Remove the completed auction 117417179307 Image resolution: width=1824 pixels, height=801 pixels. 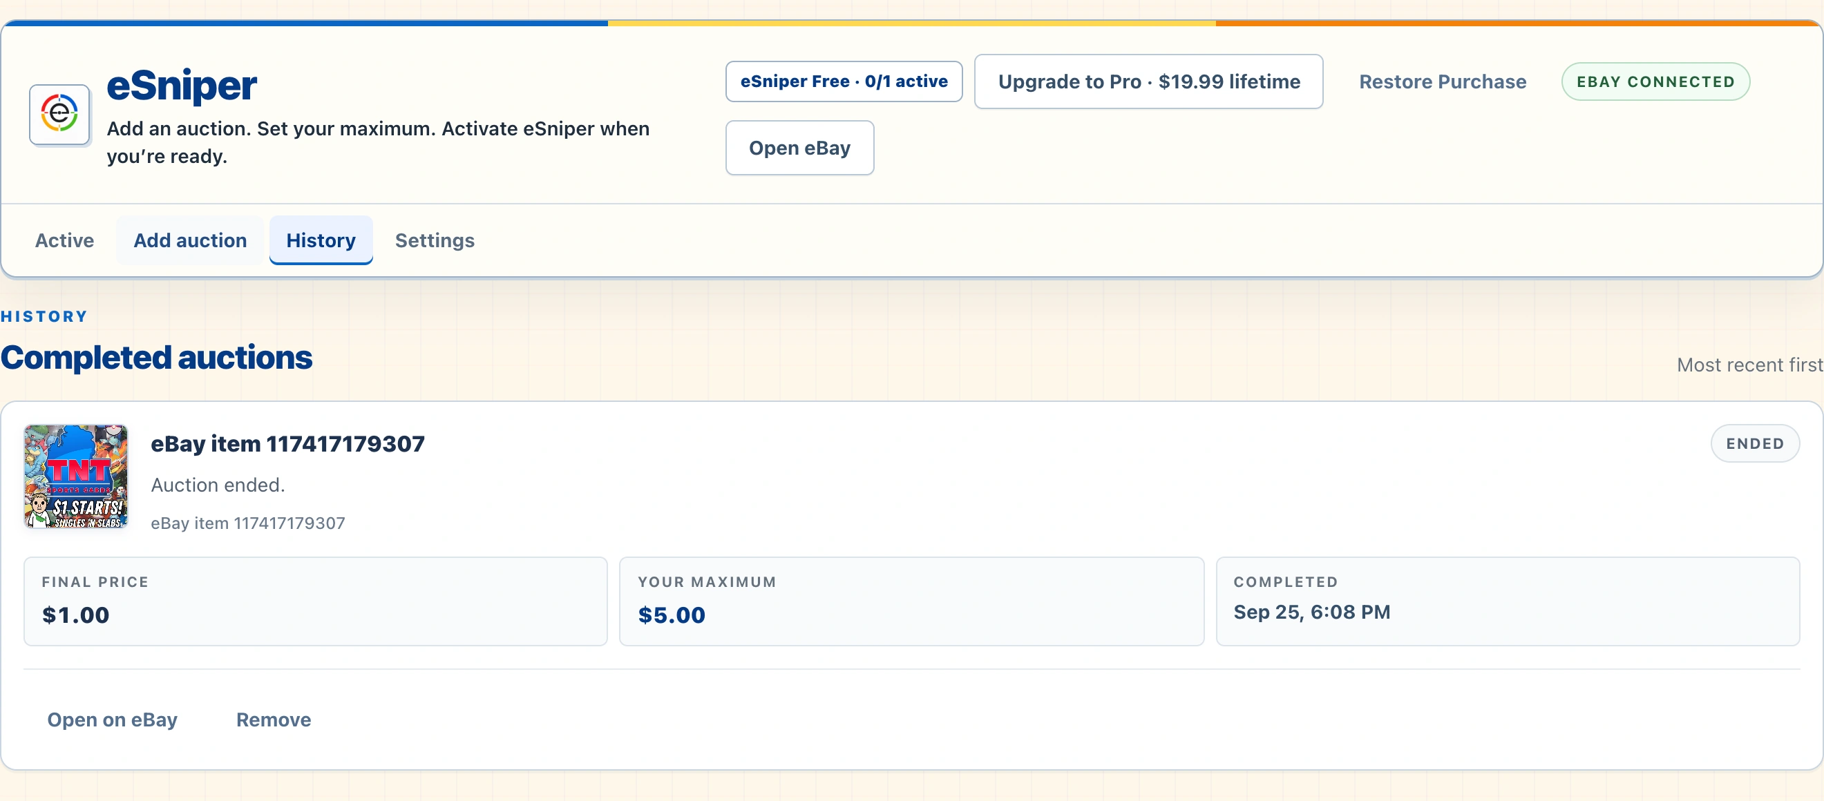click(274, 720)
